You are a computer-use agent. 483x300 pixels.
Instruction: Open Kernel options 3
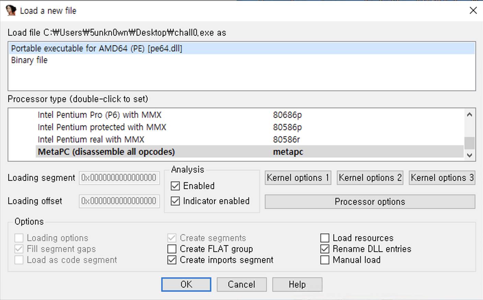point(442,177)
